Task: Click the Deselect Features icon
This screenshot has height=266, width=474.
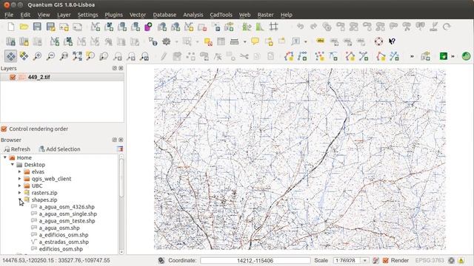Action: (208, 41)
